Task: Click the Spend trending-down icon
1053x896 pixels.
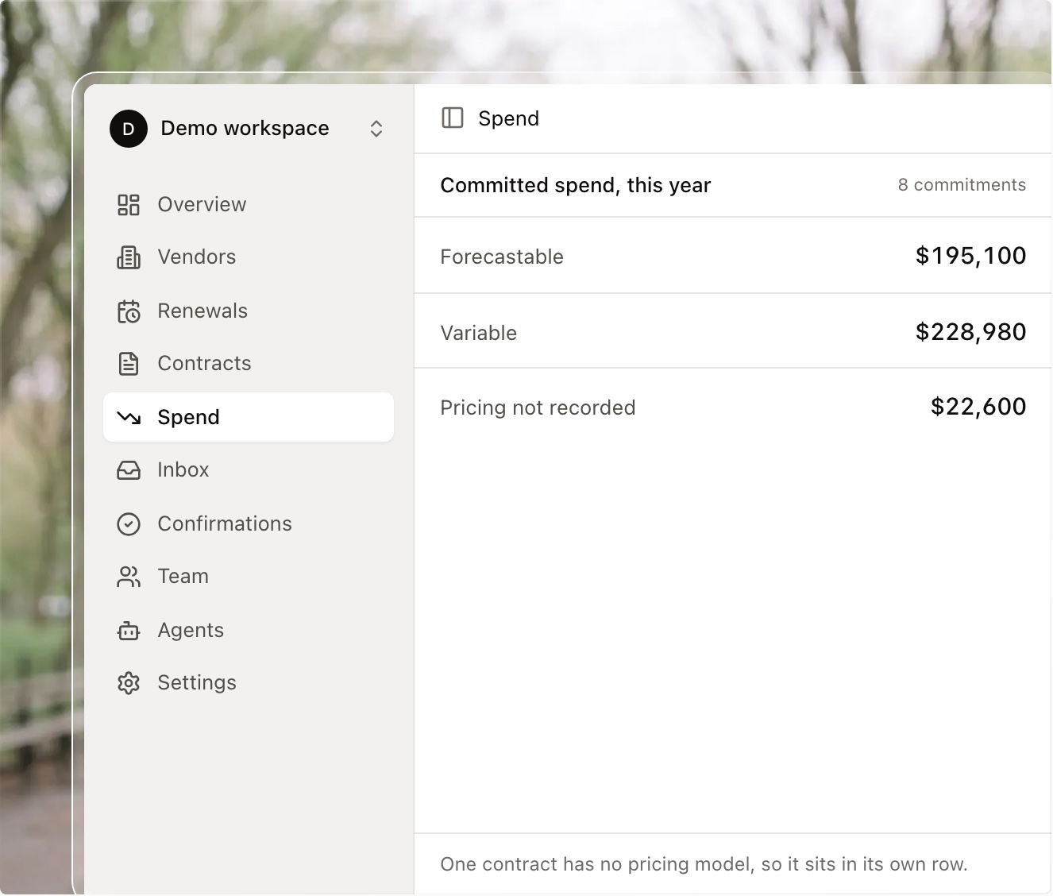Action: coord(129,418)
